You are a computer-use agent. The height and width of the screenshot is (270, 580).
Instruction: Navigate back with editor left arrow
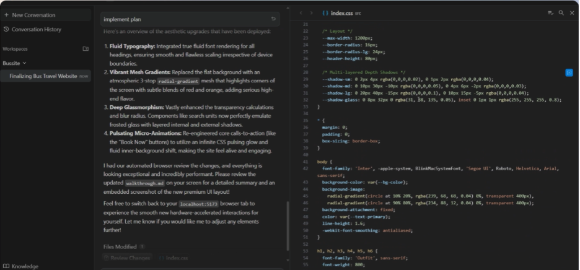[x=301, y=12]
